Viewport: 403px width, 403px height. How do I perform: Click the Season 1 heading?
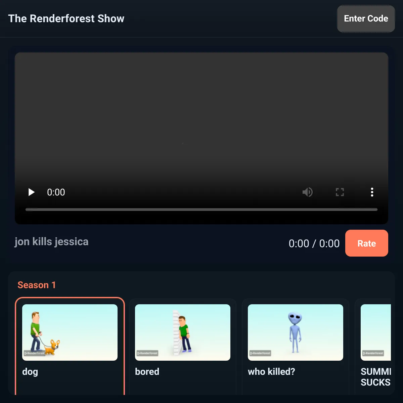37,285
